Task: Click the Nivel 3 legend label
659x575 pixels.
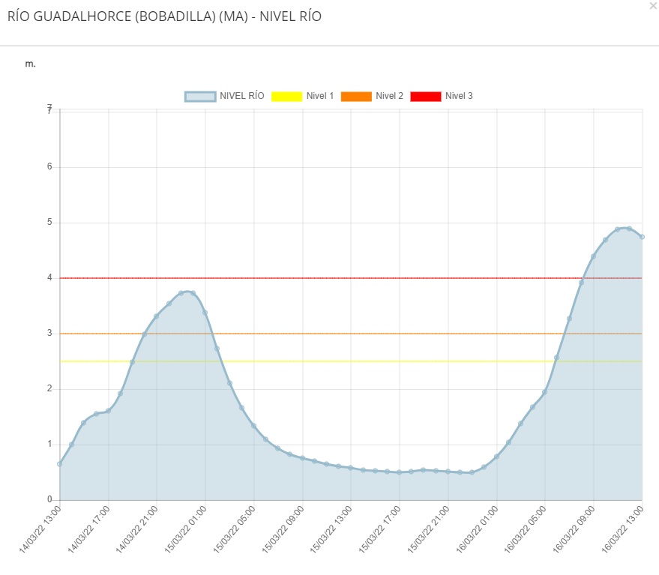Action: 459,96
